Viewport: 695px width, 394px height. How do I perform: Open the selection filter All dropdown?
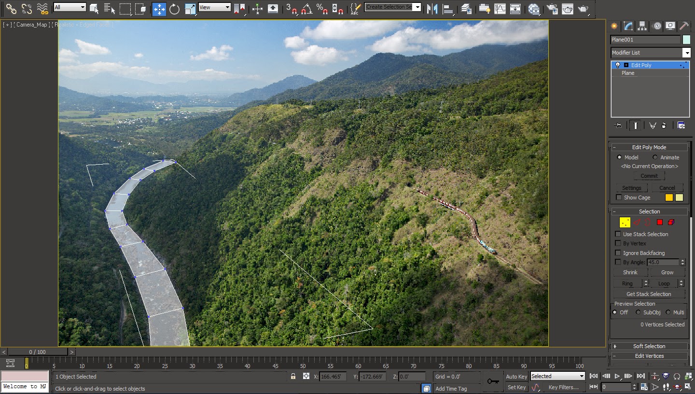69,7
